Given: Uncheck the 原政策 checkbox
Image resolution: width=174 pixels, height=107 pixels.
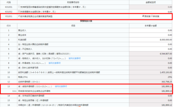Looking at the screenshot, I should (x=143, y=16).
